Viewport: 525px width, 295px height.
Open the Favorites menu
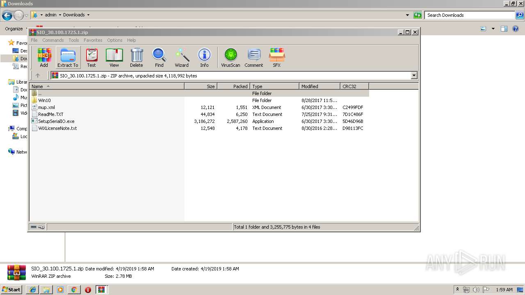(x=93, y=40)
